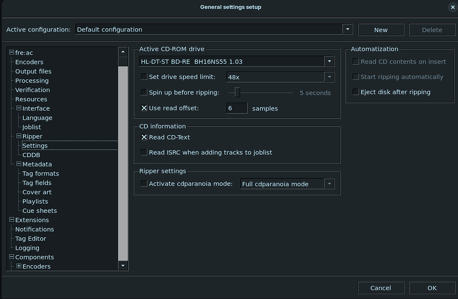Screen dimensions: 458x299
Task: Collapse the Ripper tree node
Action: tap(19, 136)
